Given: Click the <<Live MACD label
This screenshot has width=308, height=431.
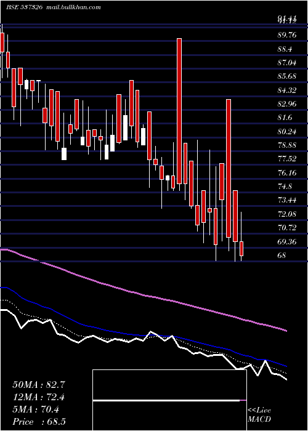Looking at the screenshot, I should click(x=259, y=415).
